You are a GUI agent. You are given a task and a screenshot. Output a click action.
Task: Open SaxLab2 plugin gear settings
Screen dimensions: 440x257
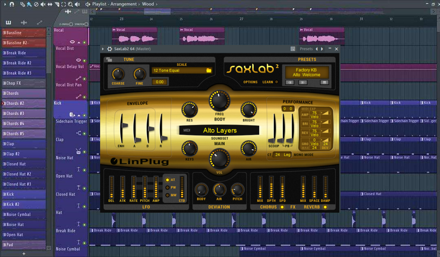pyautogui.click(x=109, y=49)
